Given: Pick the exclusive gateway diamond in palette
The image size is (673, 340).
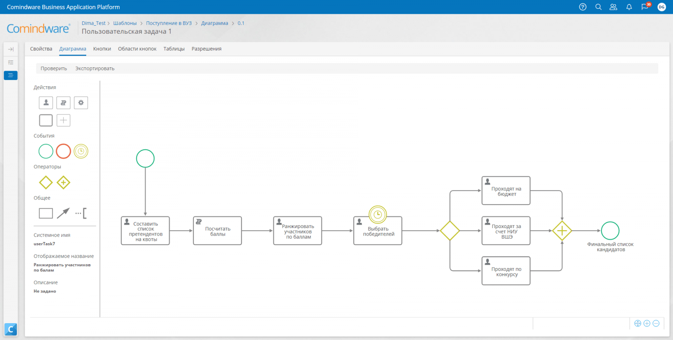Looking at the screenshot, I should tap(46, 183).
